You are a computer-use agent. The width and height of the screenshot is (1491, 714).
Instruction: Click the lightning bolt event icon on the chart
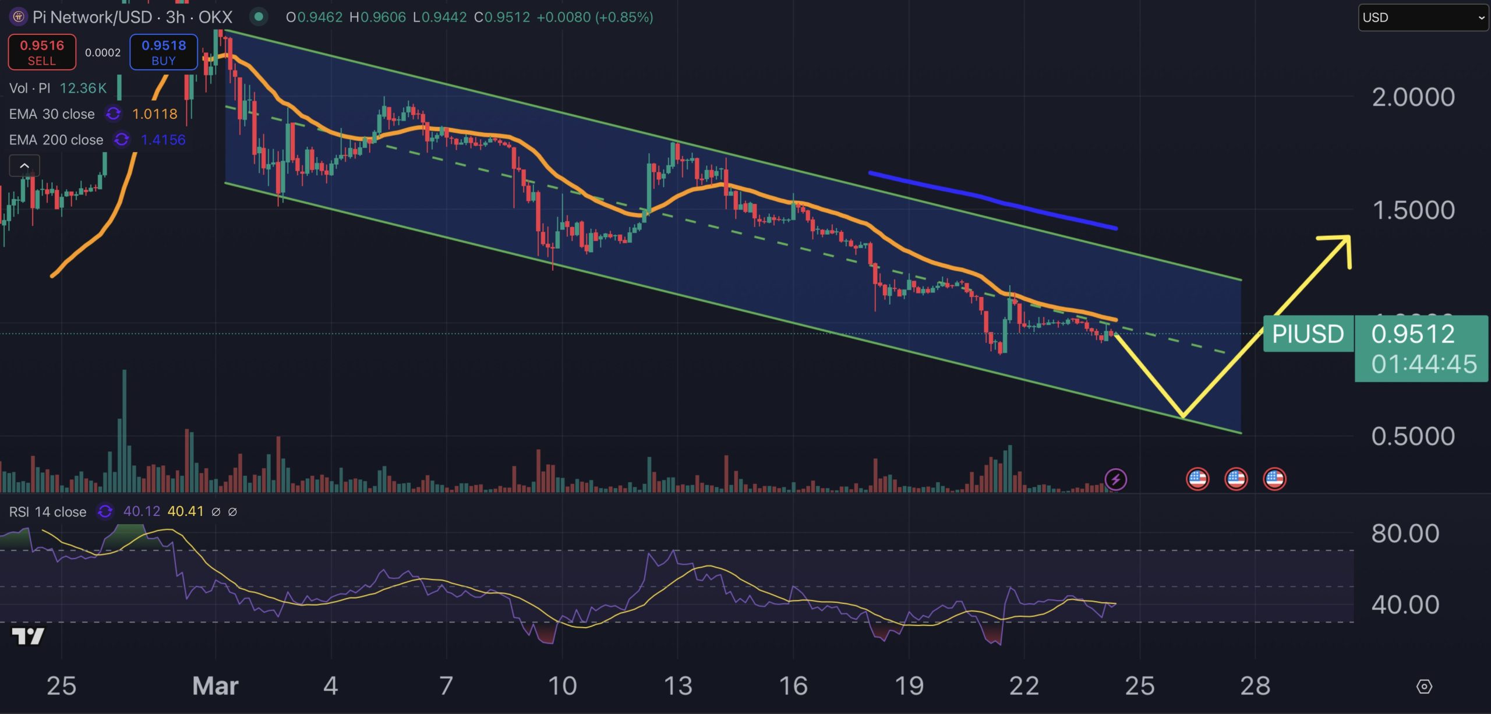(x=1115, y=479)
